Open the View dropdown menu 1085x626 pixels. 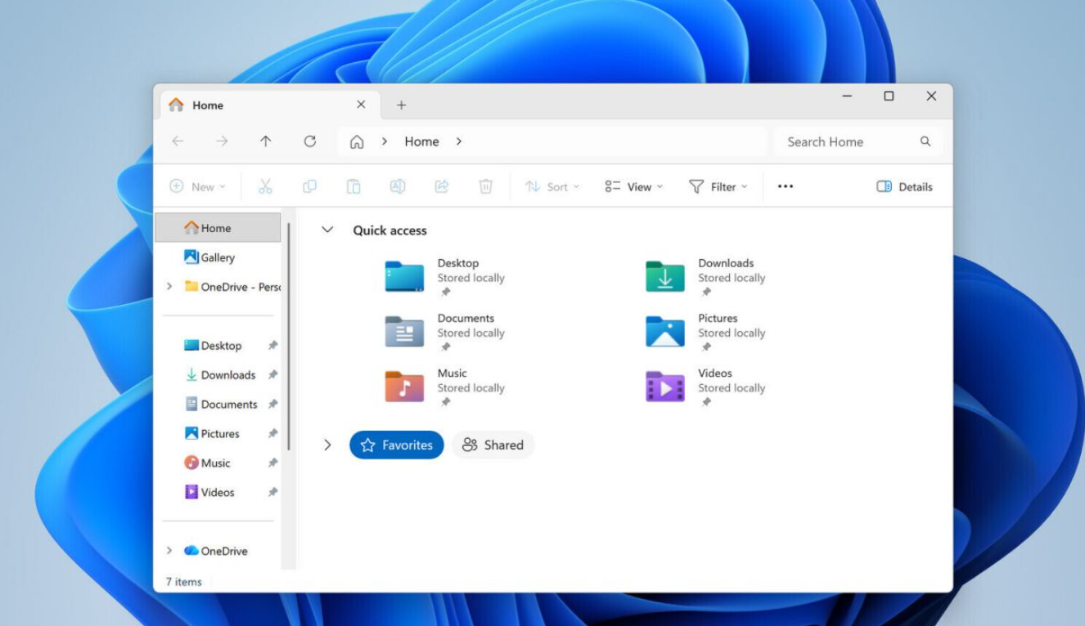[634, 186]
